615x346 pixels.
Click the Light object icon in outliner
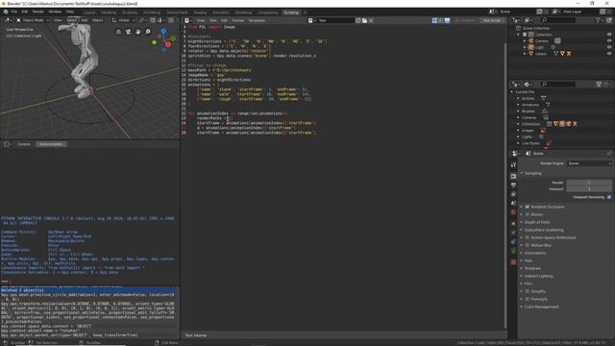(530, 47)
